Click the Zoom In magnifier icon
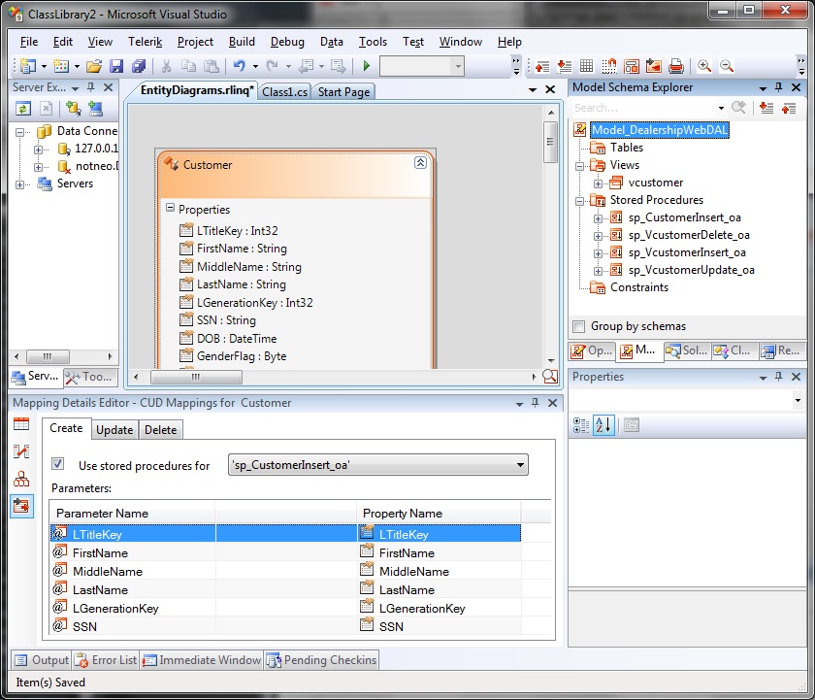This screenshot has width=815, height=700. [x=704, y=66]
